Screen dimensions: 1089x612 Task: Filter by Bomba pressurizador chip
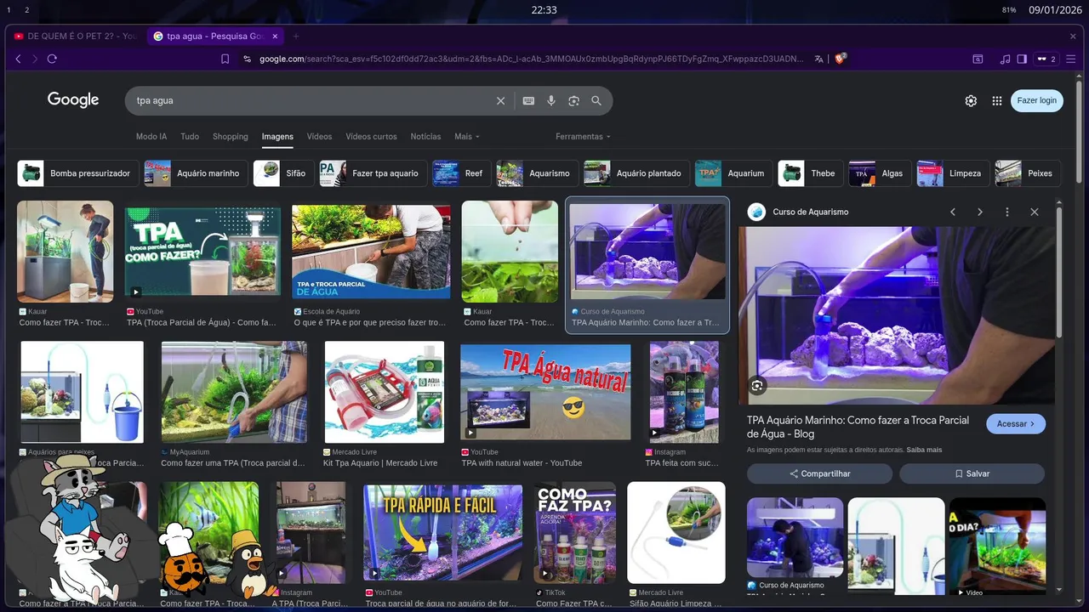[77, 173]
